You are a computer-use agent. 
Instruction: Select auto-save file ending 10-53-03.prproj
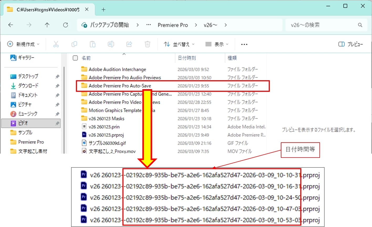(200, 220)
